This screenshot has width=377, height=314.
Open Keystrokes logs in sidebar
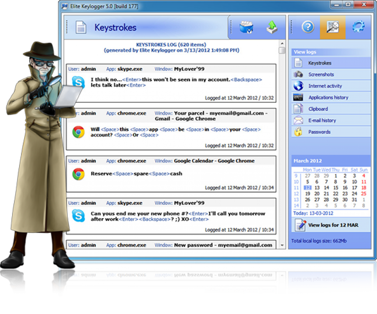click(x=331, y=63)
